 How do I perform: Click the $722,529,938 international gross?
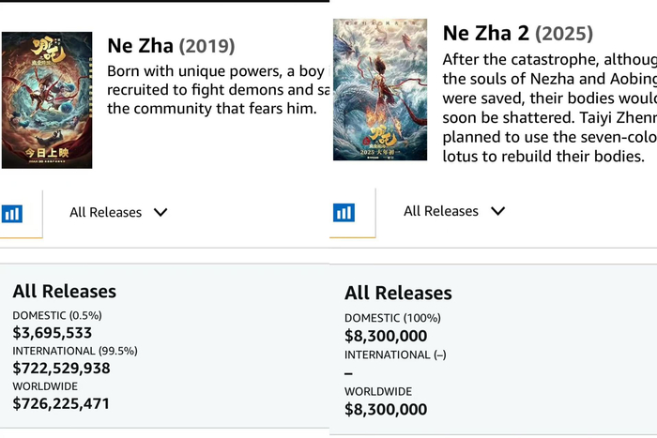61,369
